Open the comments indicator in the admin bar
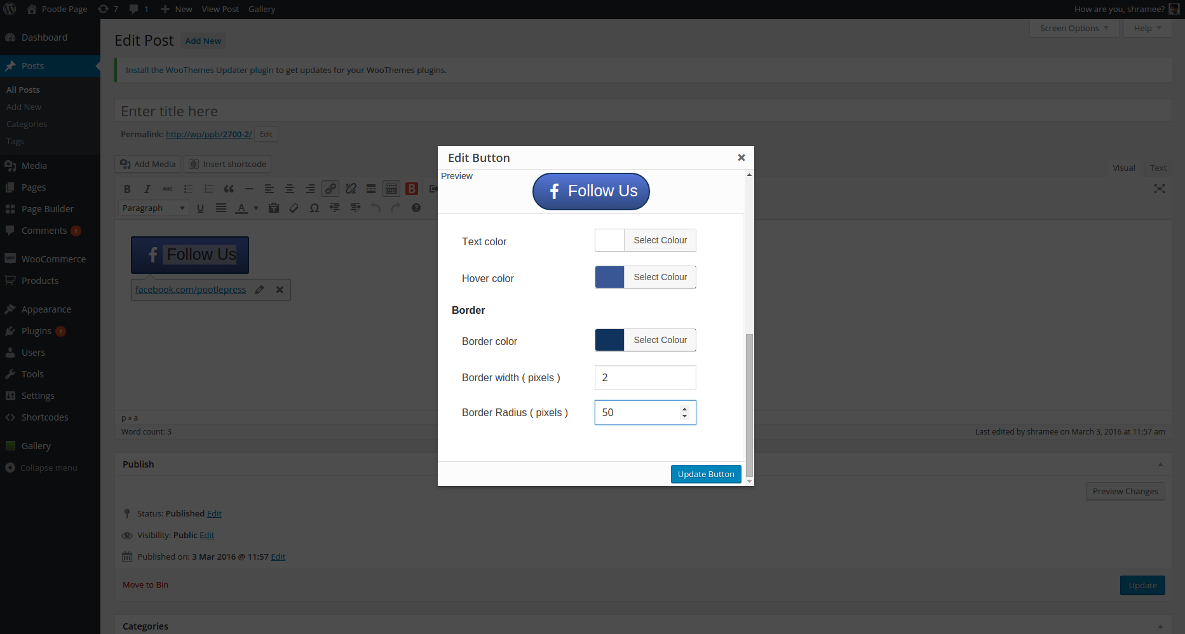Image resolution: width=1185 pixels, height=634 pixels. [139, 9]
